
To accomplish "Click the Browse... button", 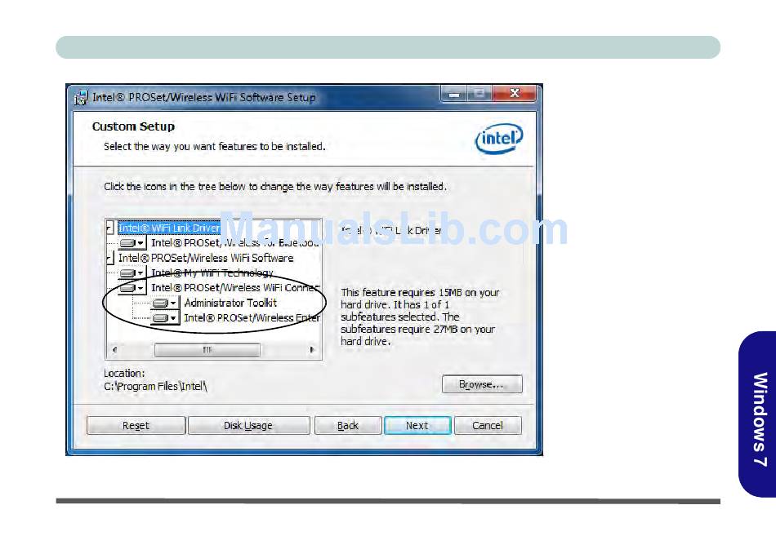I will tap(482, 384).
